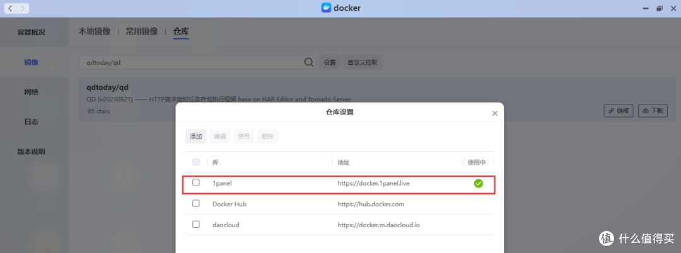Tick the 1panel repository checkbox
Viewport: 681px width, 253px height.
tap(196, 183)
